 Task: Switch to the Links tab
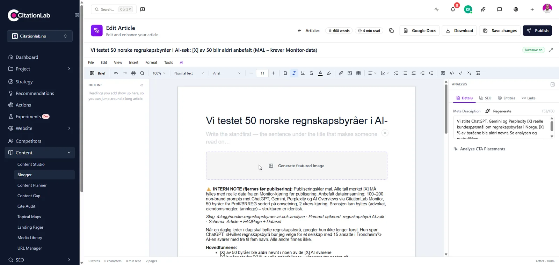pos(529,98)
